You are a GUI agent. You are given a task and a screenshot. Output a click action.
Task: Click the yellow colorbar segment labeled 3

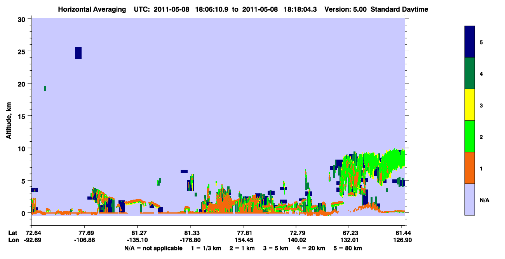[470, 105]
